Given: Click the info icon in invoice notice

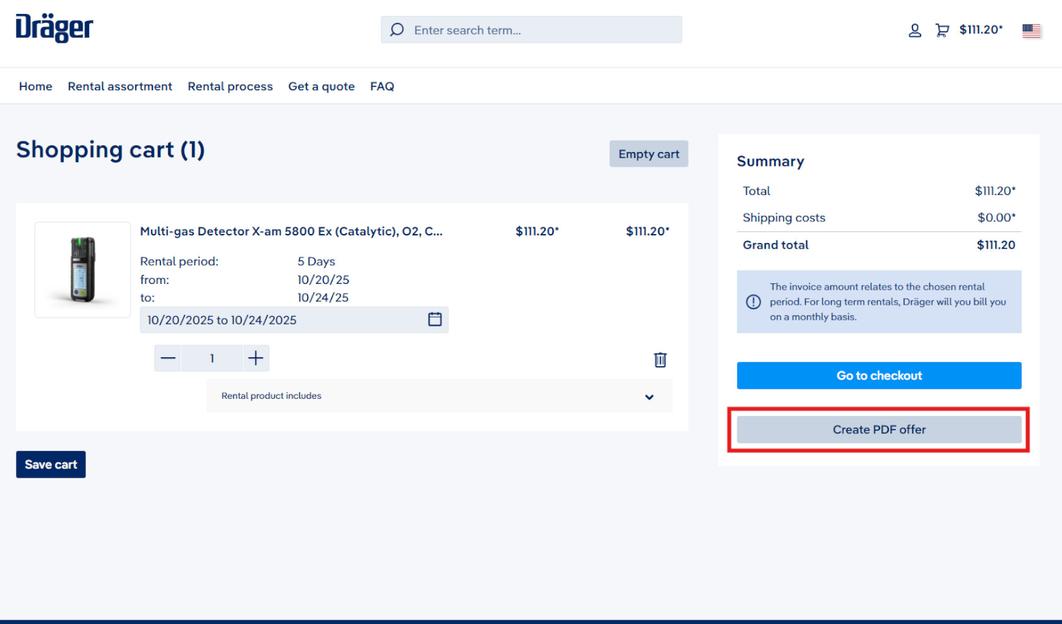Looking at the screenshot, I should [753, 302].
